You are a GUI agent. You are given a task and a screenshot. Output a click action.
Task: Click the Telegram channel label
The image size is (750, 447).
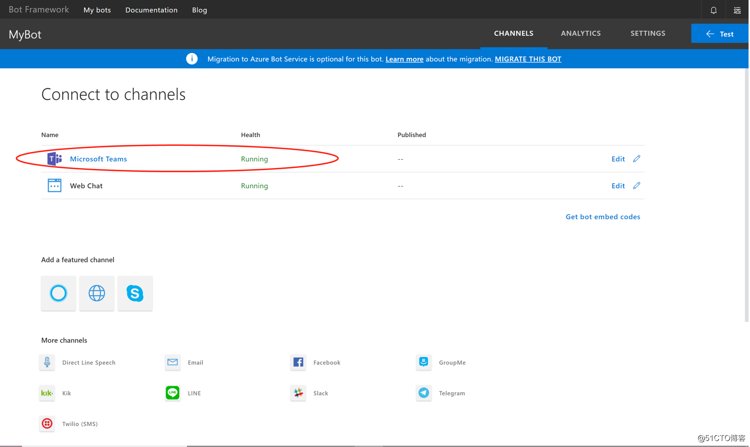point(453,394)
